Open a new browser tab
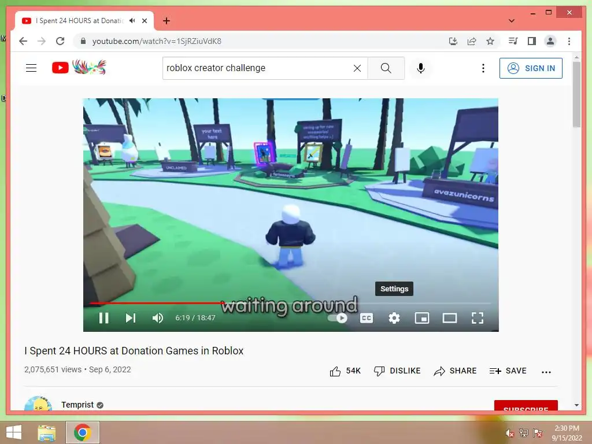The height and width of the screenshot is (444, 592). click(166, 21)
